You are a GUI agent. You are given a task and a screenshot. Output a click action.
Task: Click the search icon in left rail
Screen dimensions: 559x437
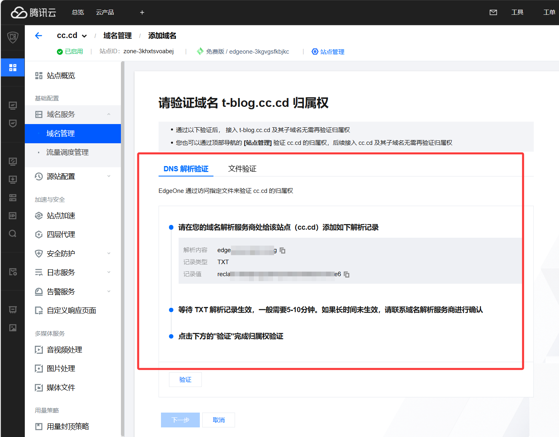[x=13, y=234]
